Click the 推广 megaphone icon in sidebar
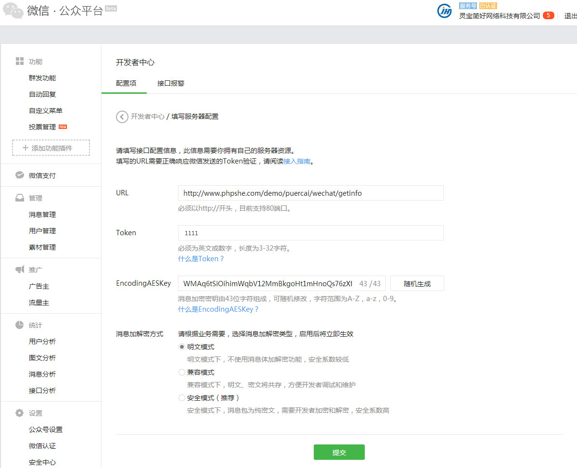Screen dimensions: 577x468 (x=20, y=269)
